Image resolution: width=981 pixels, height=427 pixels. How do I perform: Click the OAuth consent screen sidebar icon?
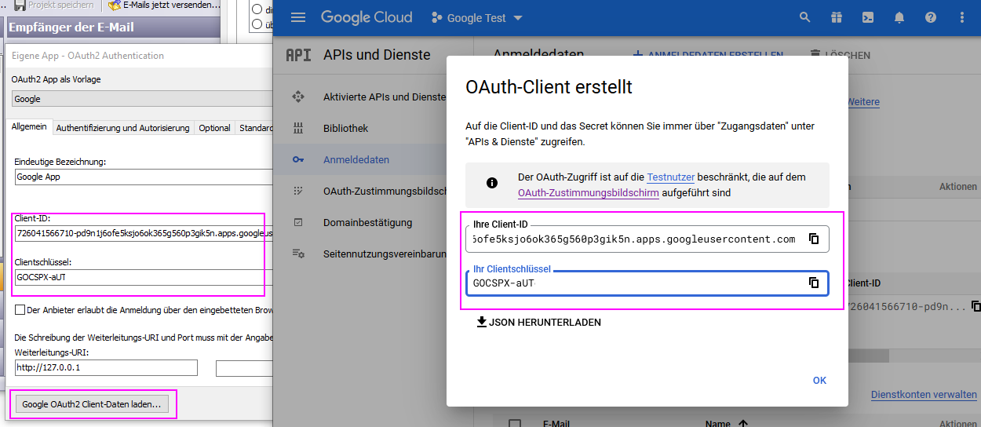(297, 191)
